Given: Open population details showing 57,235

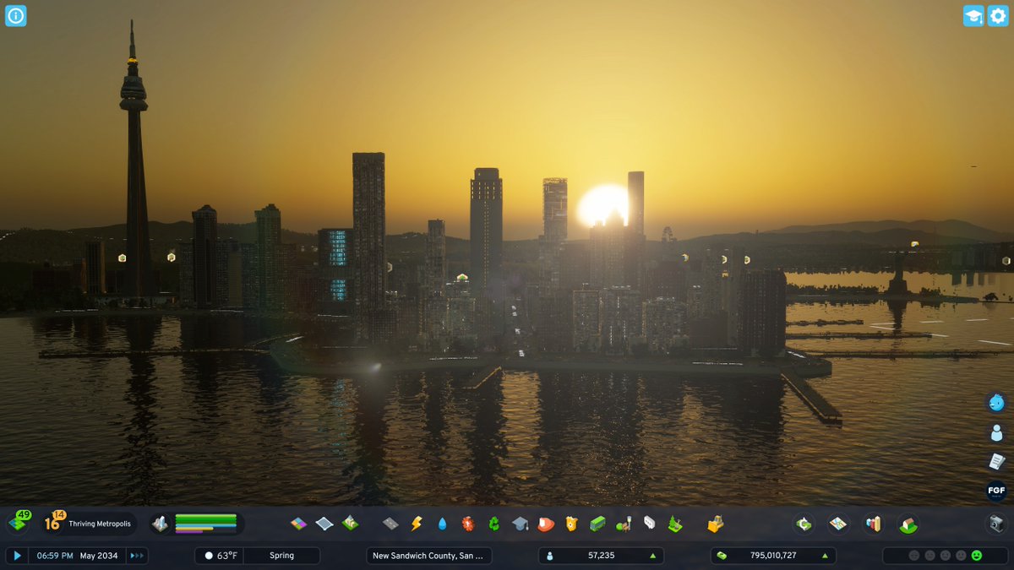Looking at the screenshot, I should tap(601, 556).
